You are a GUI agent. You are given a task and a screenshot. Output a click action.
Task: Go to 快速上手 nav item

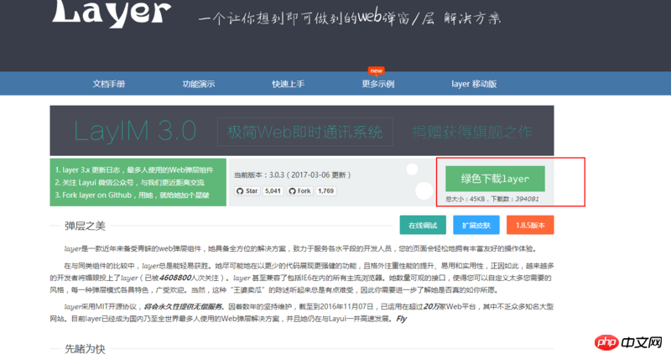288,84
